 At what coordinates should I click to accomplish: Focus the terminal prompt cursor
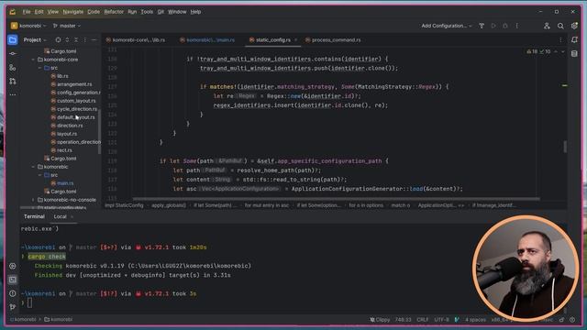[x=29, y=303]
